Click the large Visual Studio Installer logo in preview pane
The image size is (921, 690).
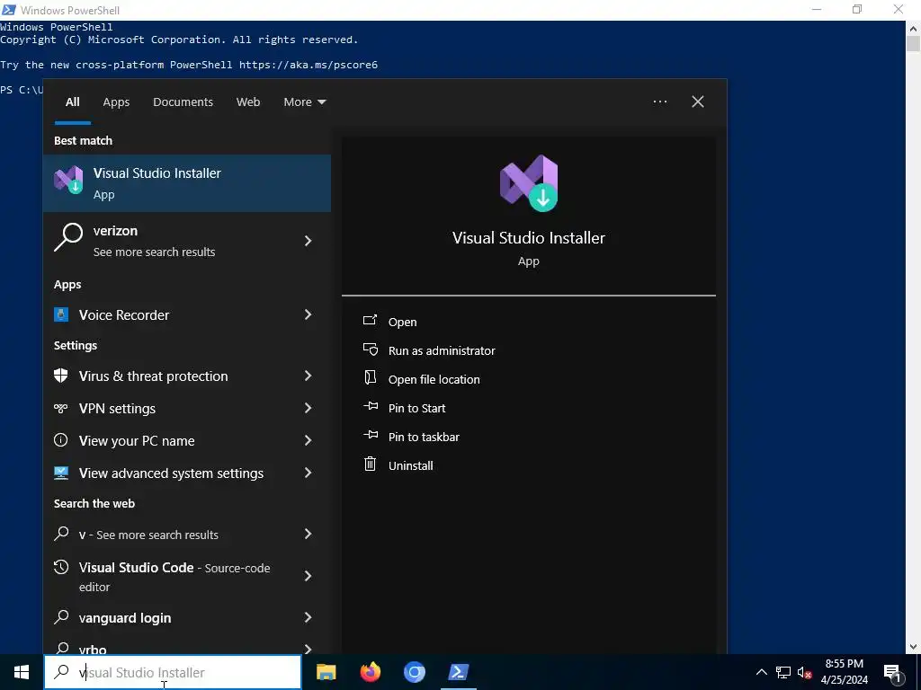(x=529, y=183)
